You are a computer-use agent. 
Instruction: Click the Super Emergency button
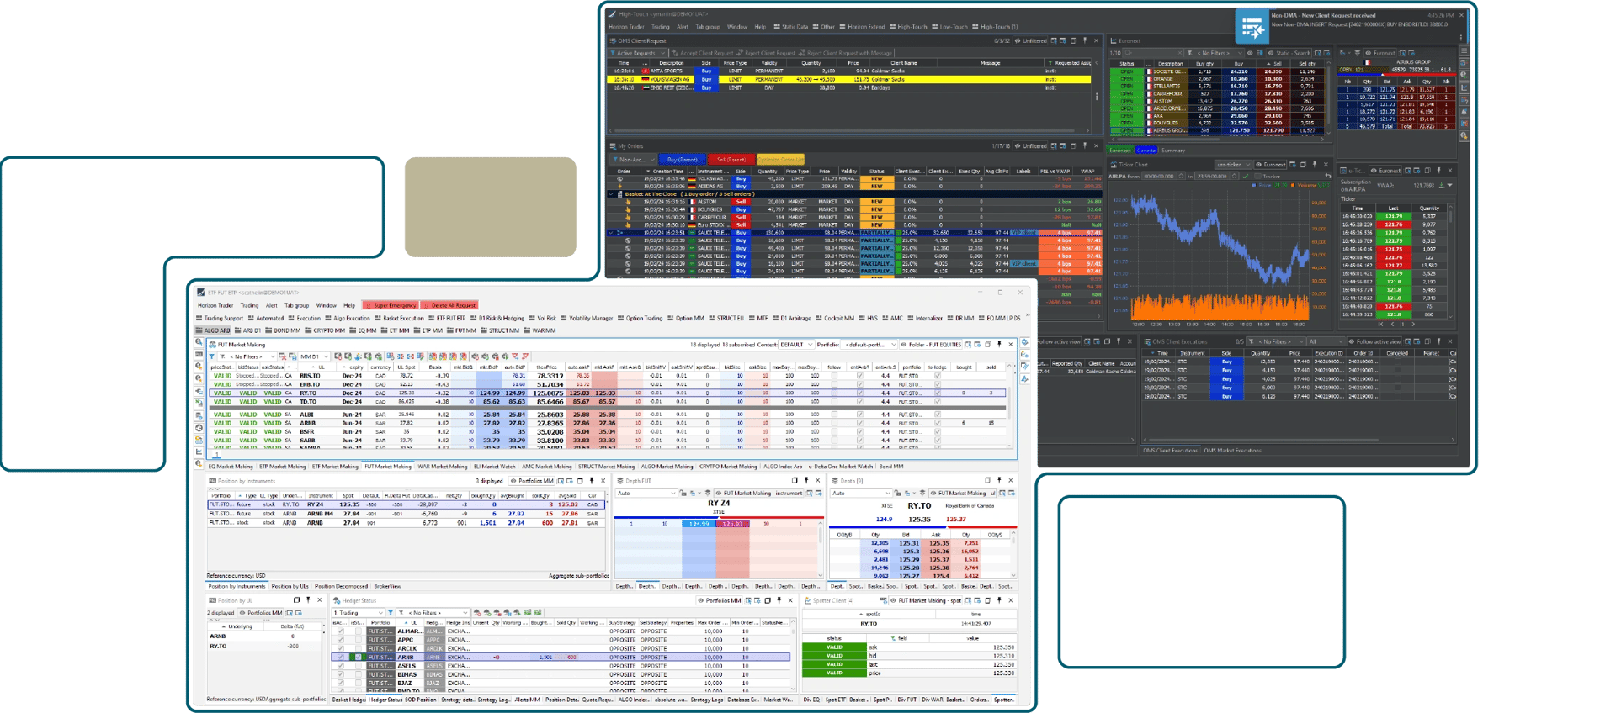(x=390, y=305)
